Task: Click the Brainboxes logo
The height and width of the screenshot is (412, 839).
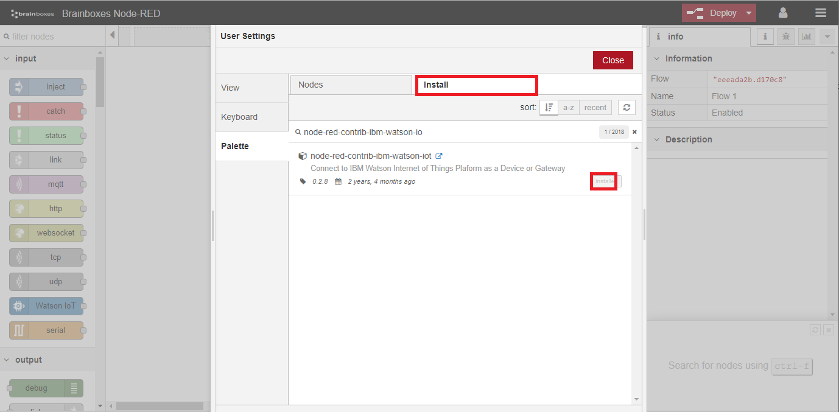Action: click(32, 12)
